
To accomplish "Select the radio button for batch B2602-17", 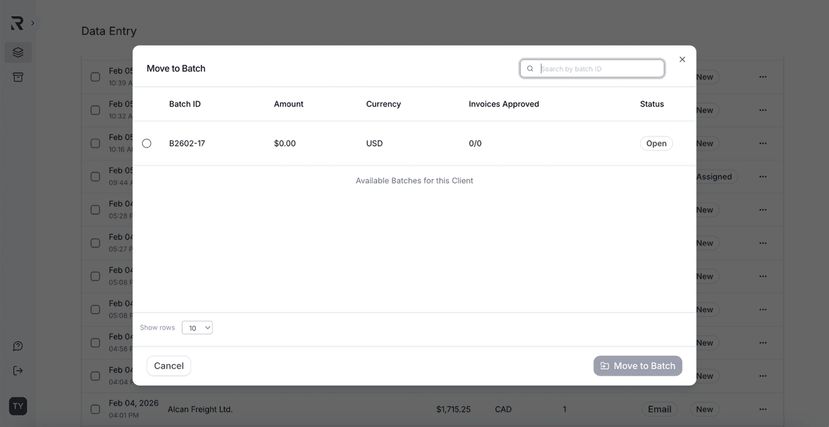I will coord(147,143).
